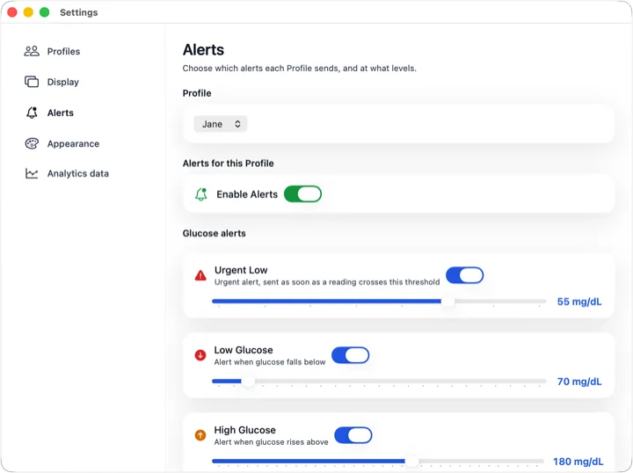Screen dimensions: 633x473
Task: Click the 'Alerts for this Profile' label
Action: 228,163
